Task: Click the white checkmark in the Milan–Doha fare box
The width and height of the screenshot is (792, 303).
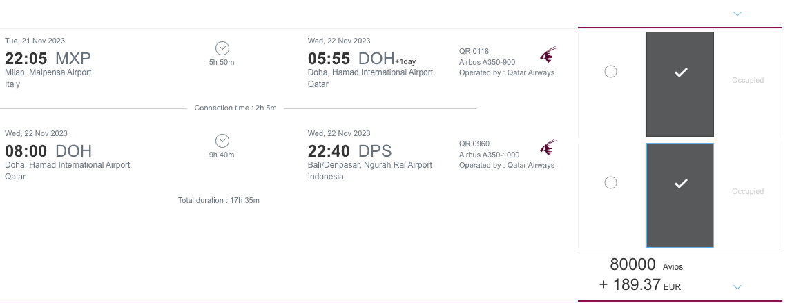Action: pyautogui.click(x=681, y=72)
